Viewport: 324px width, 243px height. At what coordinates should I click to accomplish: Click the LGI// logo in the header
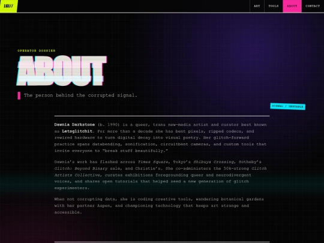point(8,6)
